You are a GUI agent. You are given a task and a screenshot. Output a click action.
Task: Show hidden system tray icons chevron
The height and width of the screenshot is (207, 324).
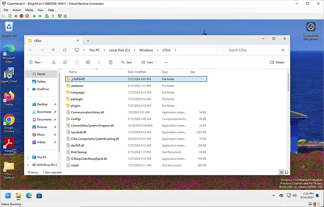pos(274,196)
